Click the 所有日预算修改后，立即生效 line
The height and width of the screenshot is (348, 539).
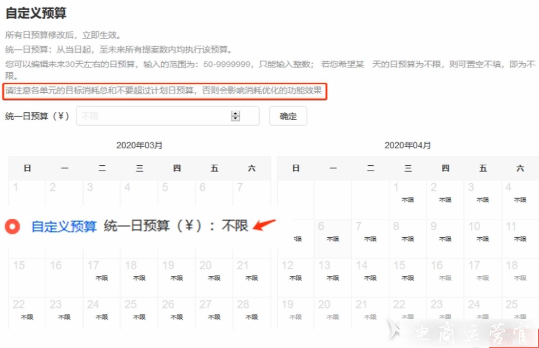tap(63, 35)
